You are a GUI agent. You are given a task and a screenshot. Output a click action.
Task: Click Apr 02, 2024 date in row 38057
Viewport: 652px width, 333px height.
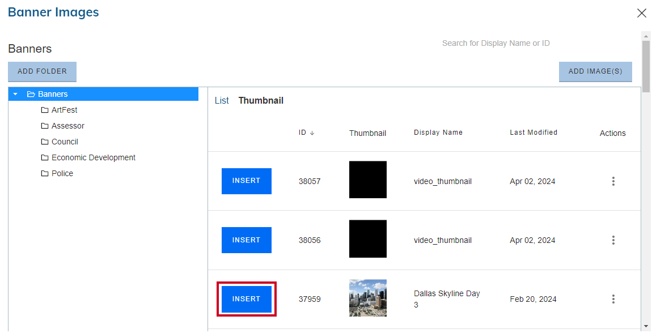click(533, 181)
